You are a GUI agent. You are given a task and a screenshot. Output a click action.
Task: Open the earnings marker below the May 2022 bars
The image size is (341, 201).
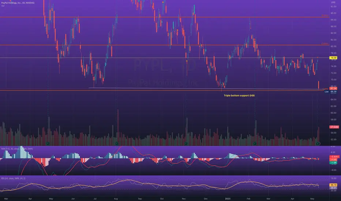(x=48, y=144)
